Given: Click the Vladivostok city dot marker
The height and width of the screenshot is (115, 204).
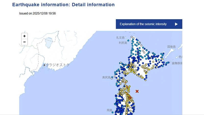Looking at the screenshot, I should (44, 65).
